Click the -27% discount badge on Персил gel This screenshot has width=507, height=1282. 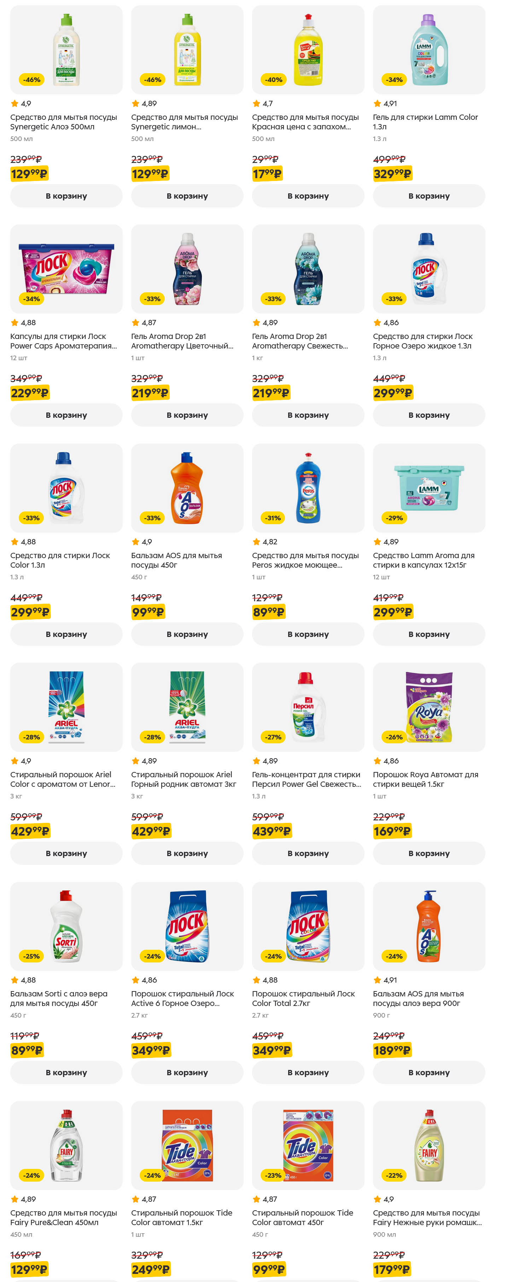point(273,737)
